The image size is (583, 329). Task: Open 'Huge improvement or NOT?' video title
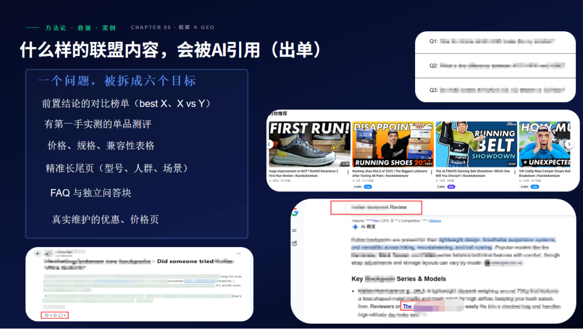click(304, 174)
